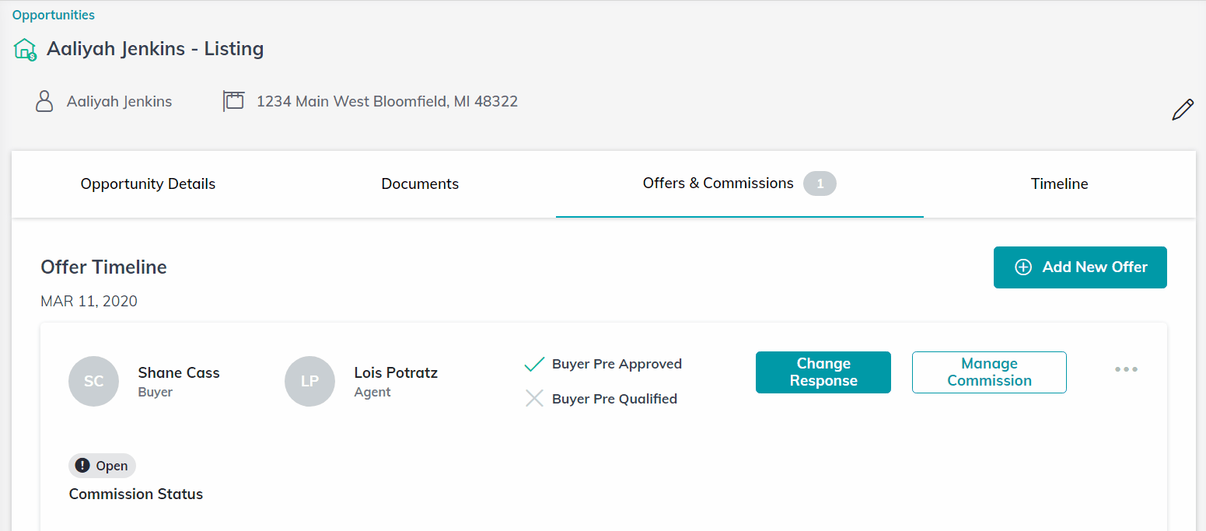
Task: Open the Opportunity Details tab
Action: [148, 184]
